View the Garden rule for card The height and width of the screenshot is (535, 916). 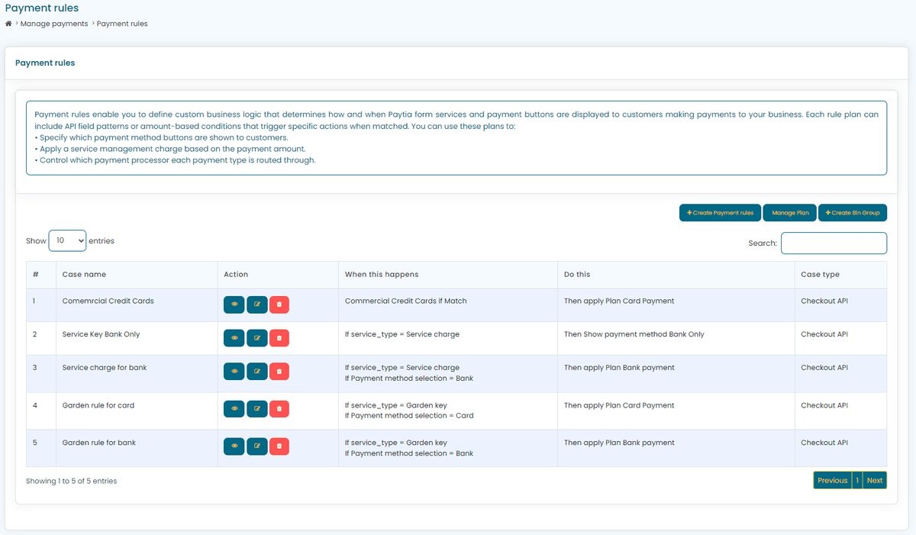(x=234, y=408)
